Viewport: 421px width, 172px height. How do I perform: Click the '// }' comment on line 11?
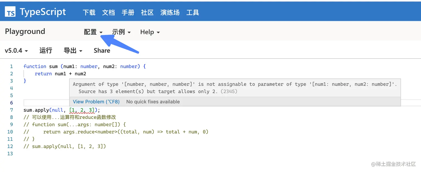coord(29,139)
